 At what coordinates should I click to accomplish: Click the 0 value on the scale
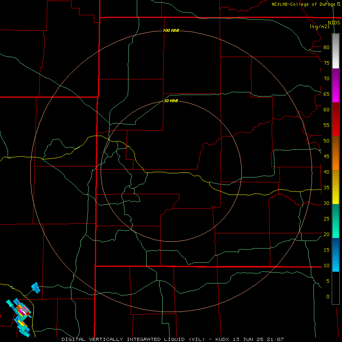click(328, 297)
